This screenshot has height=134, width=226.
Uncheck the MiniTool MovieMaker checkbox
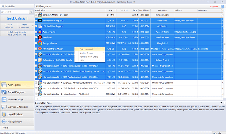tap(36, 49)
